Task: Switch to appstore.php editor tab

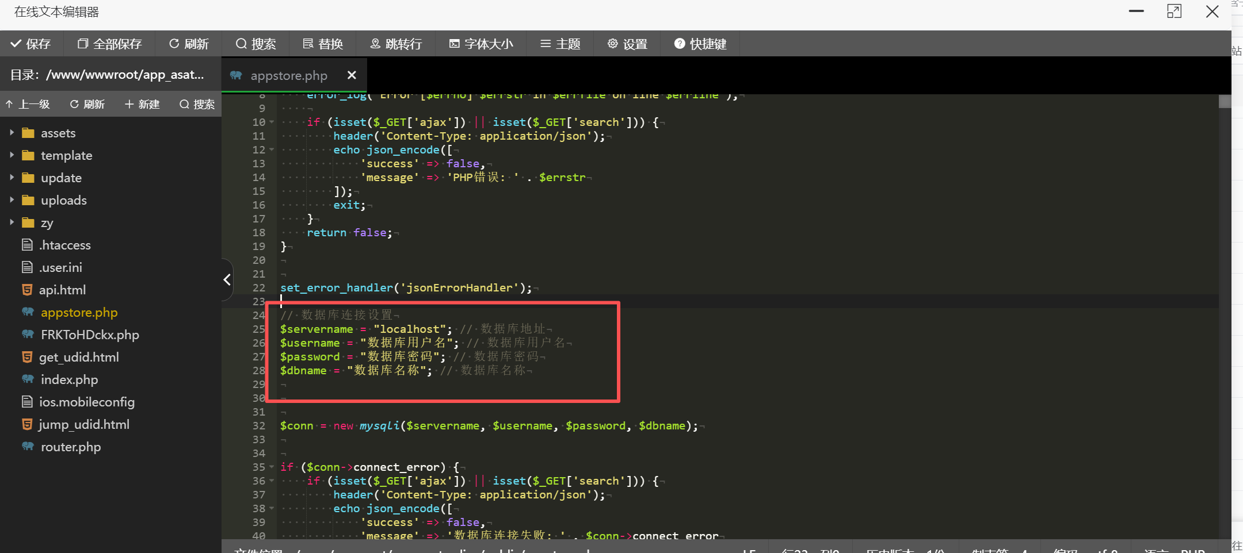Action: click(288, 75)
